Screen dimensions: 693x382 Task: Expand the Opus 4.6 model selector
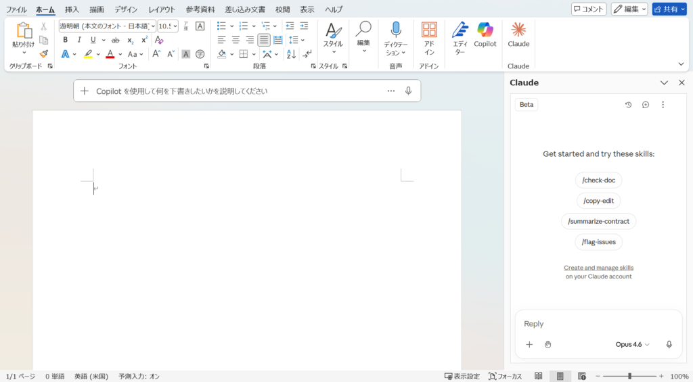pyautogui.click(x=632, y=344)
